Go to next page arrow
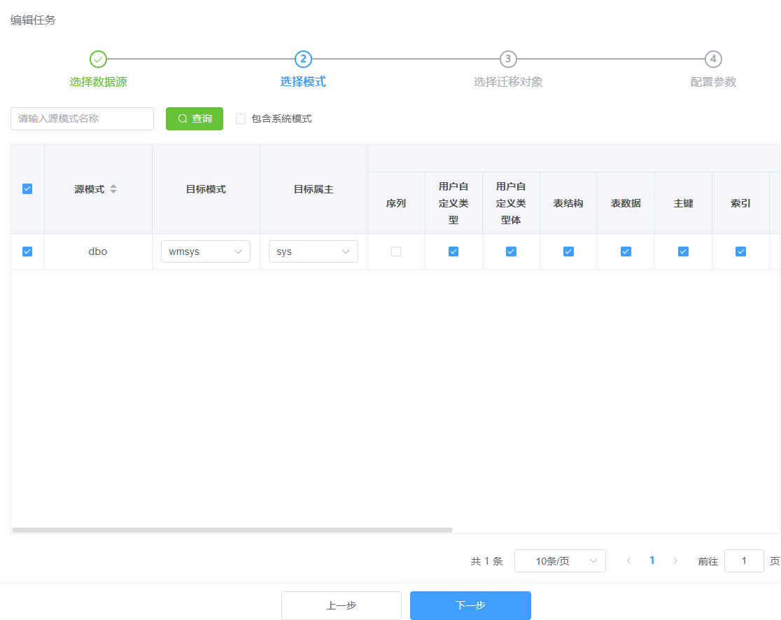Image resolution: width=781 pixels, height=620 pixels. 675,560
